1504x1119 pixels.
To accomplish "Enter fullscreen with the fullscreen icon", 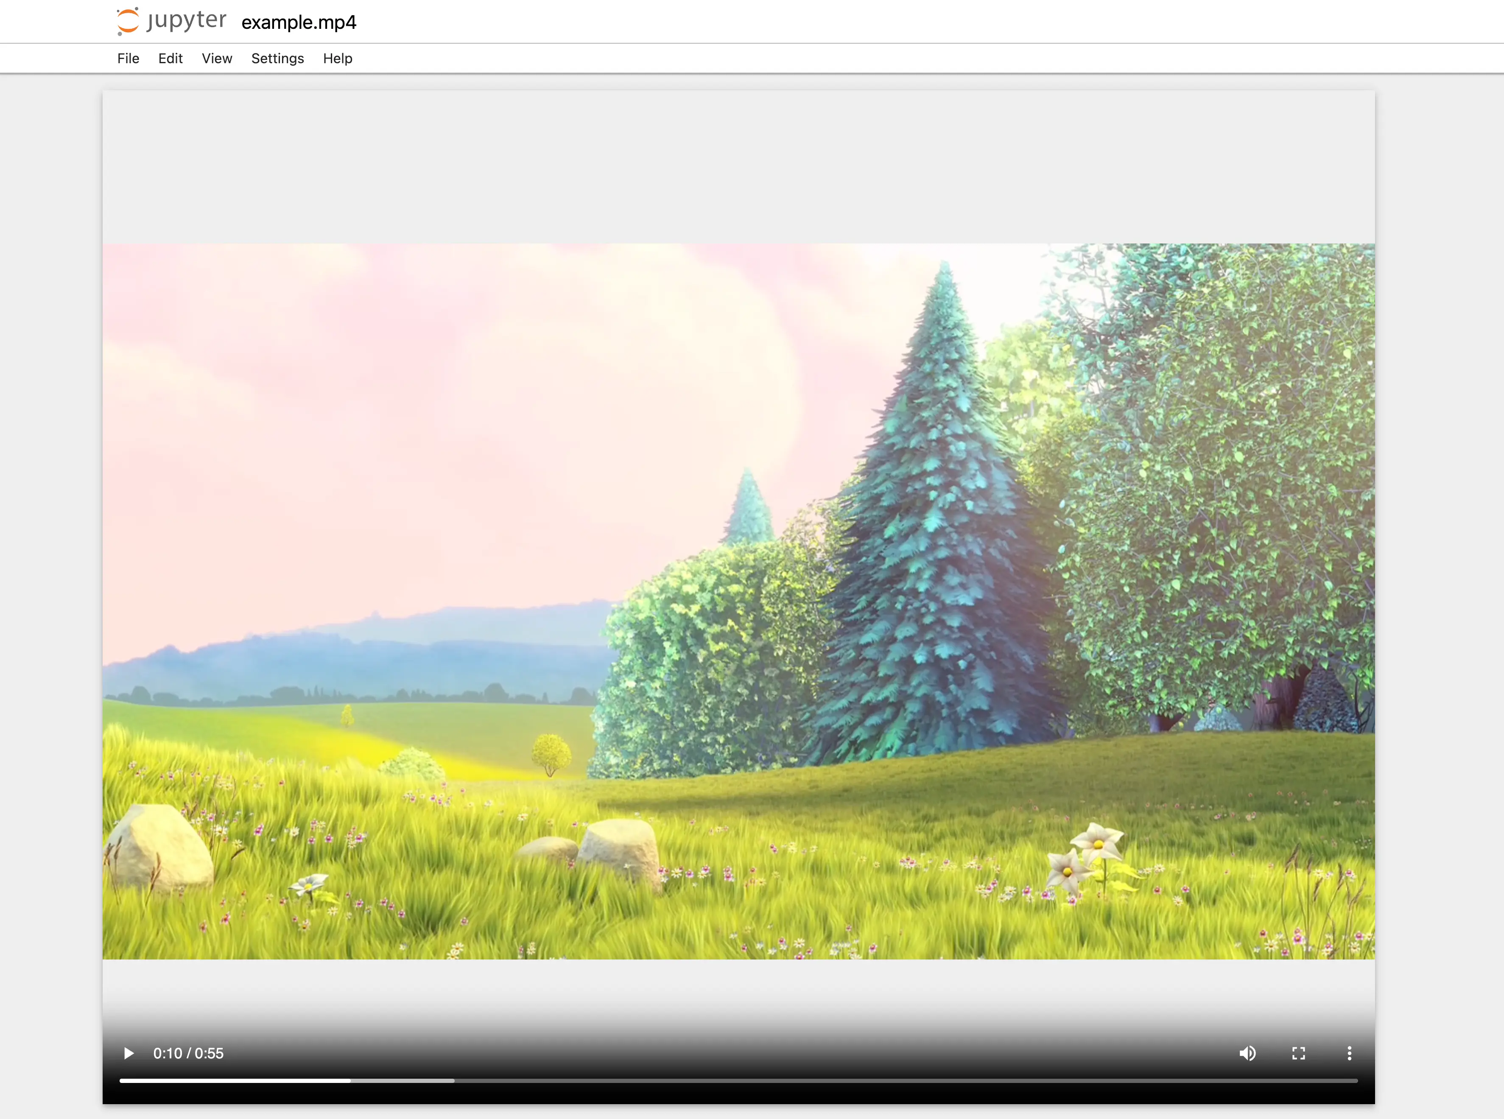I will [x=1298, y=1053].
